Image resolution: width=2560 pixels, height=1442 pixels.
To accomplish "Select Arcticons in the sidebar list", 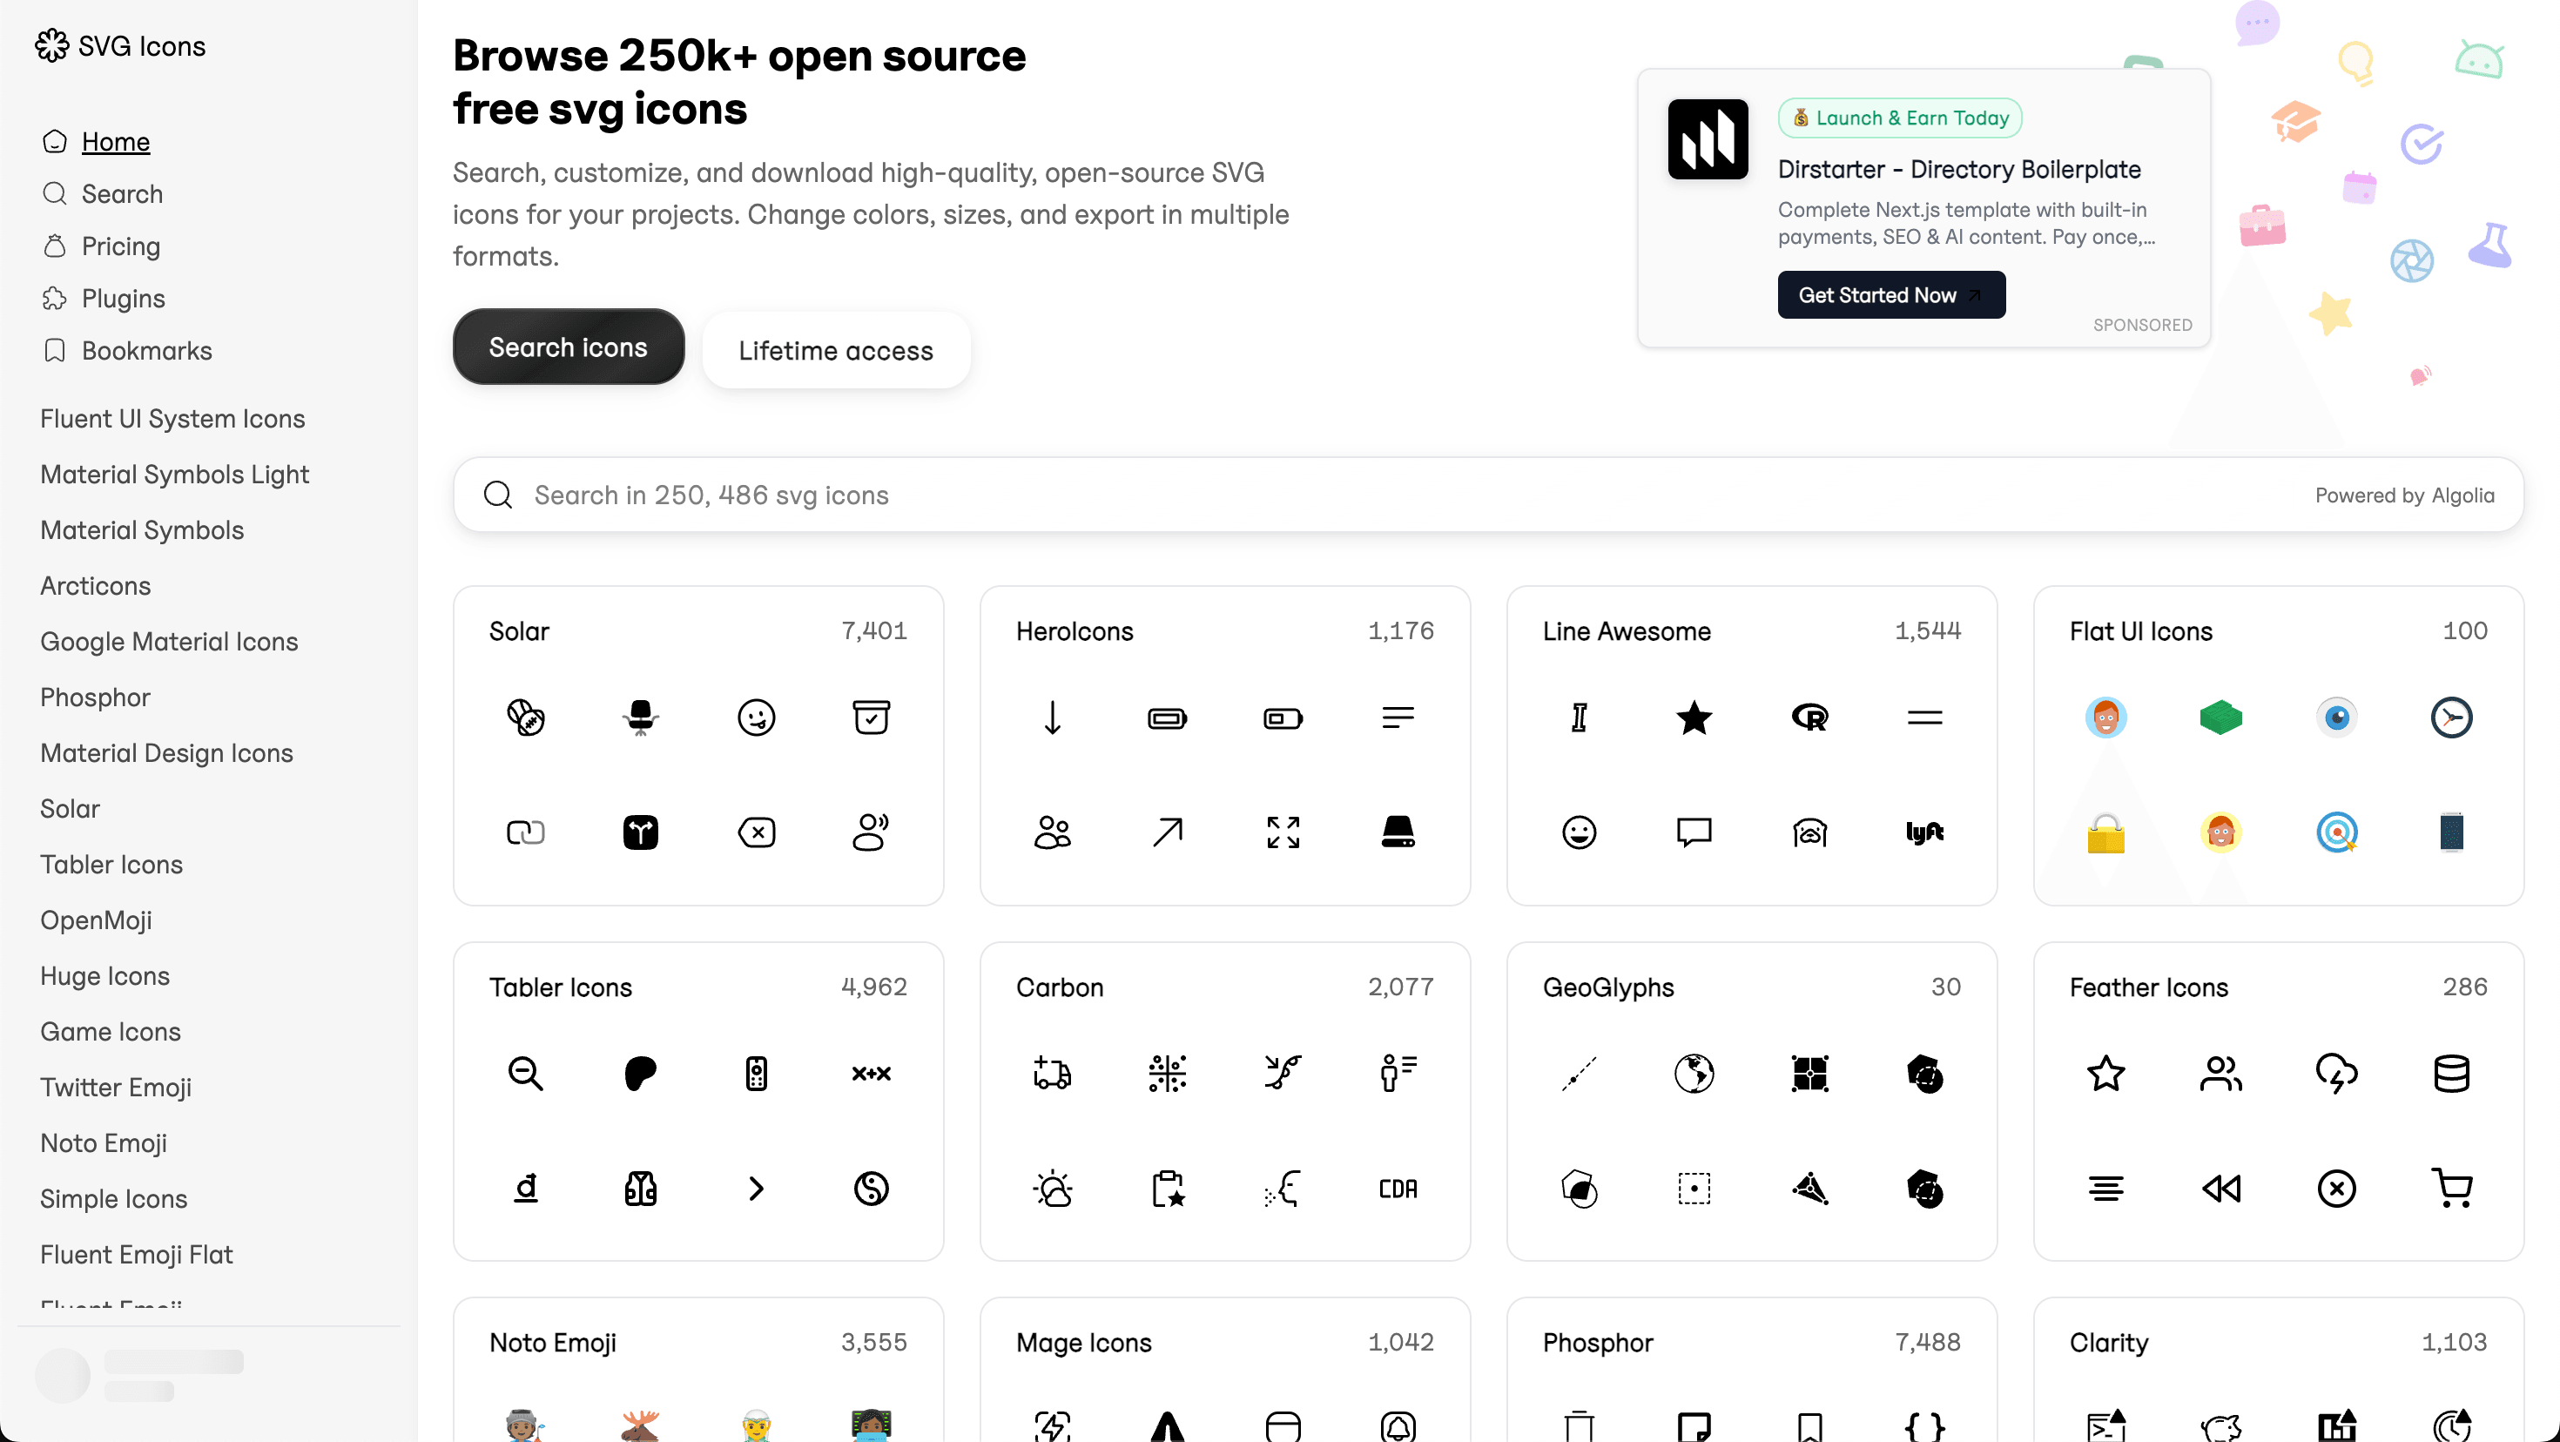I will click(x=94, y=585).
